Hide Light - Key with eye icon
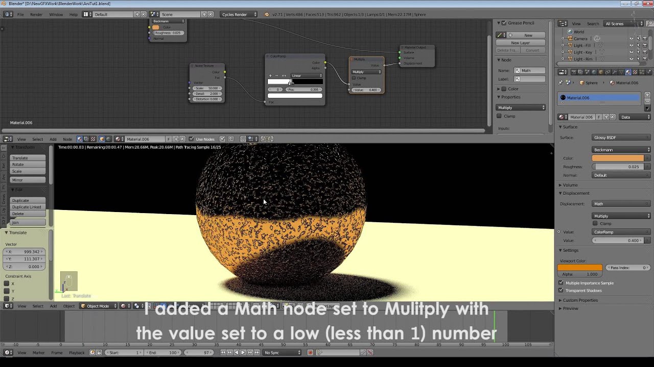The width and height of the screenshot is (654, 367). (x=632, y=52)
